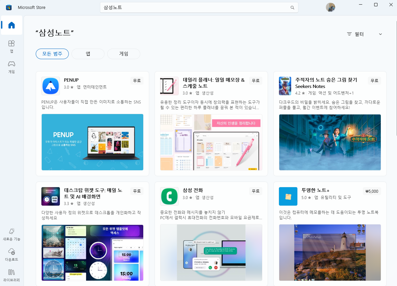397x286 pixels.
Task: Click 무료 button on PENUP card
Action: [x=137, y=80]
